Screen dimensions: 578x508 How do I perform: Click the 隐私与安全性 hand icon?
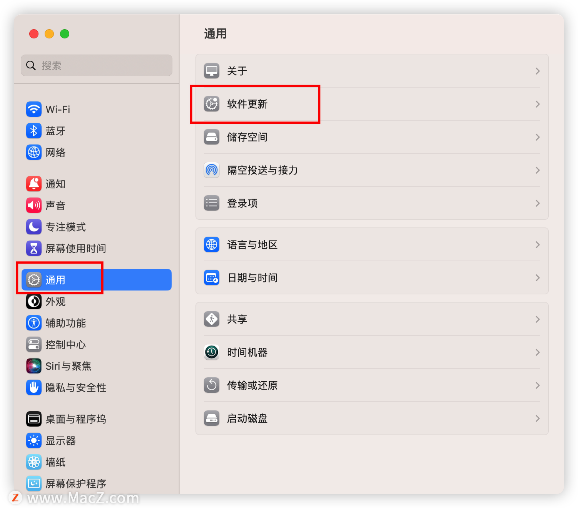coord(34,387)
